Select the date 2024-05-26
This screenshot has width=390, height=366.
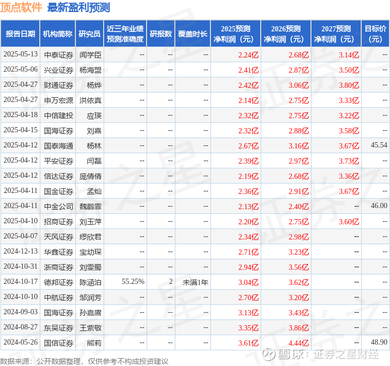click(20, 342)
